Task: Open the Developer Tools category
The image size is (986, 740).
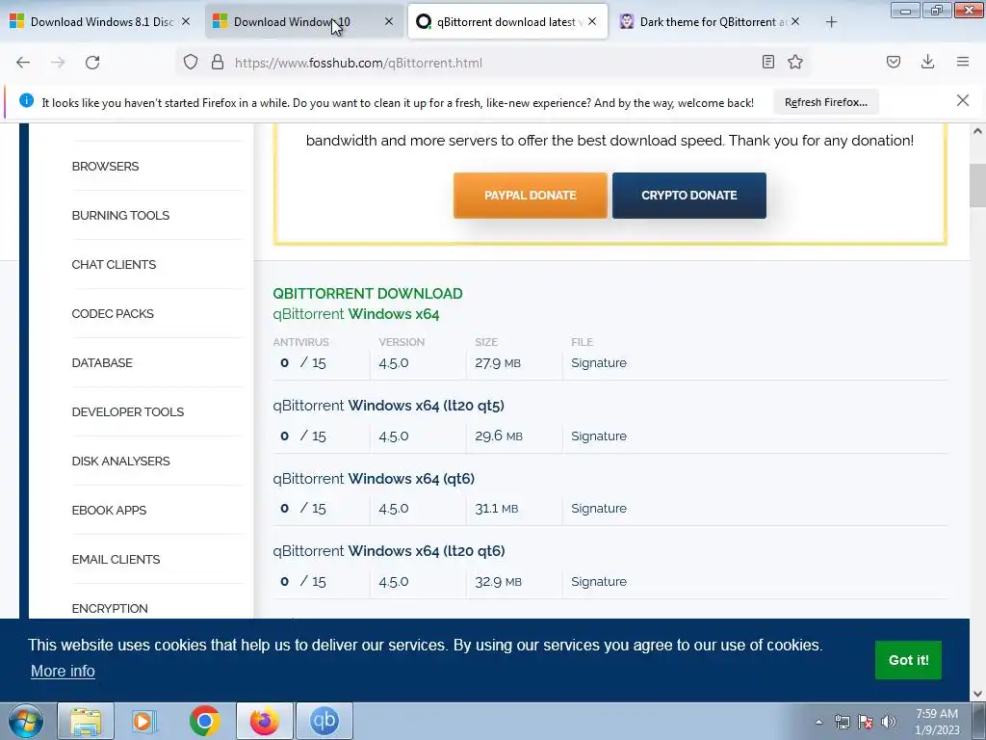Action: tap(128, 412)
